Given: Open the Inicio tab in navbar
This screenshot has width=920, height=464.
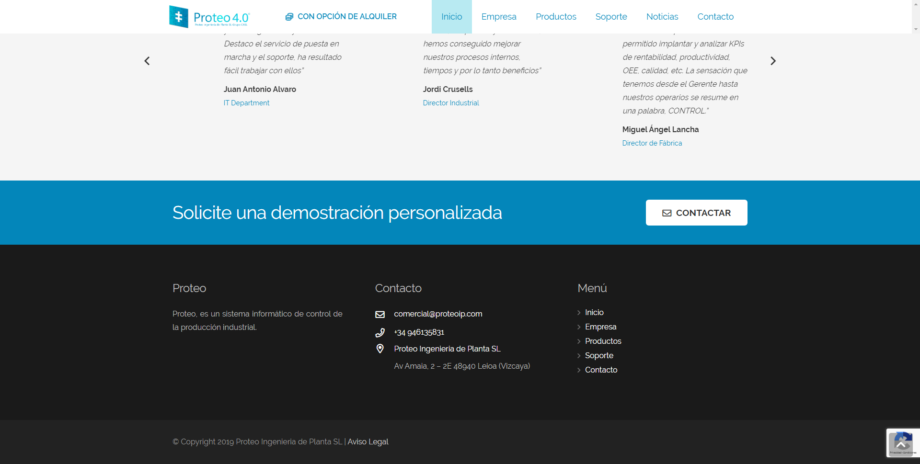Looking at the screenshot, I should [x=451, y=17].
